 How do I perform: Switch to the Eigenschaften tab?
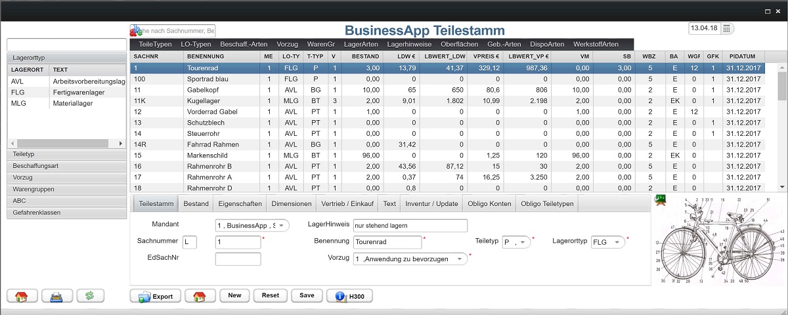click(x=240, y=203)
